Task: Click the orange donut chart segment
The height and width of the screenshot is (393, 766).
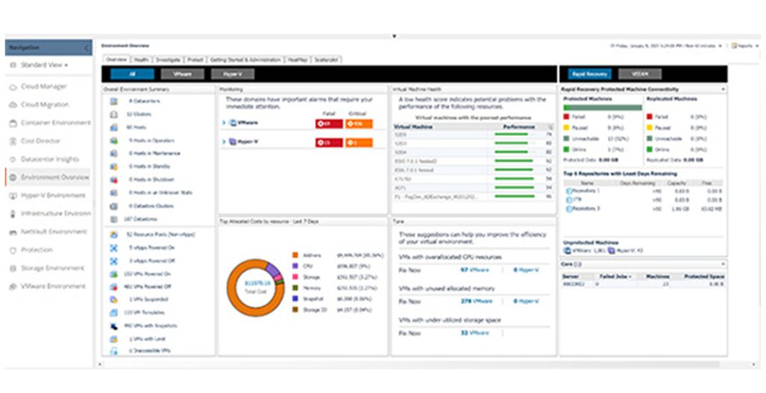Action: (x=233, y=285)
